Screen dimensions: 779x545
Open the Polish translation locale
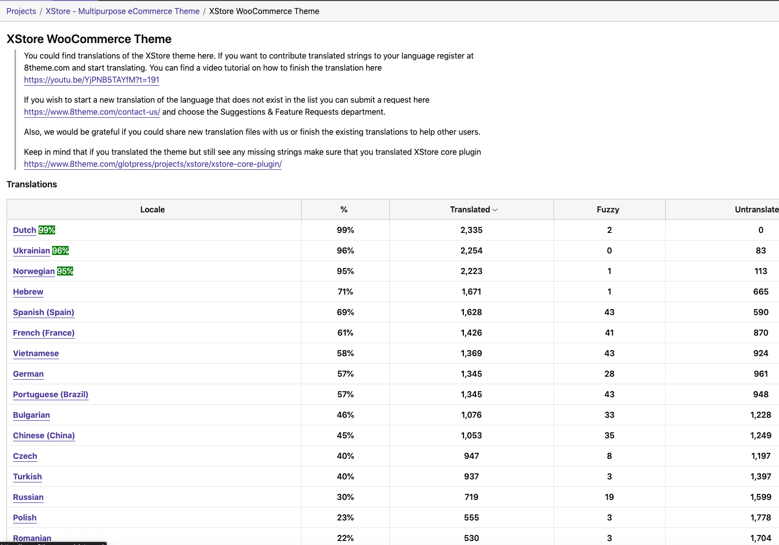(x=25, y=517)
